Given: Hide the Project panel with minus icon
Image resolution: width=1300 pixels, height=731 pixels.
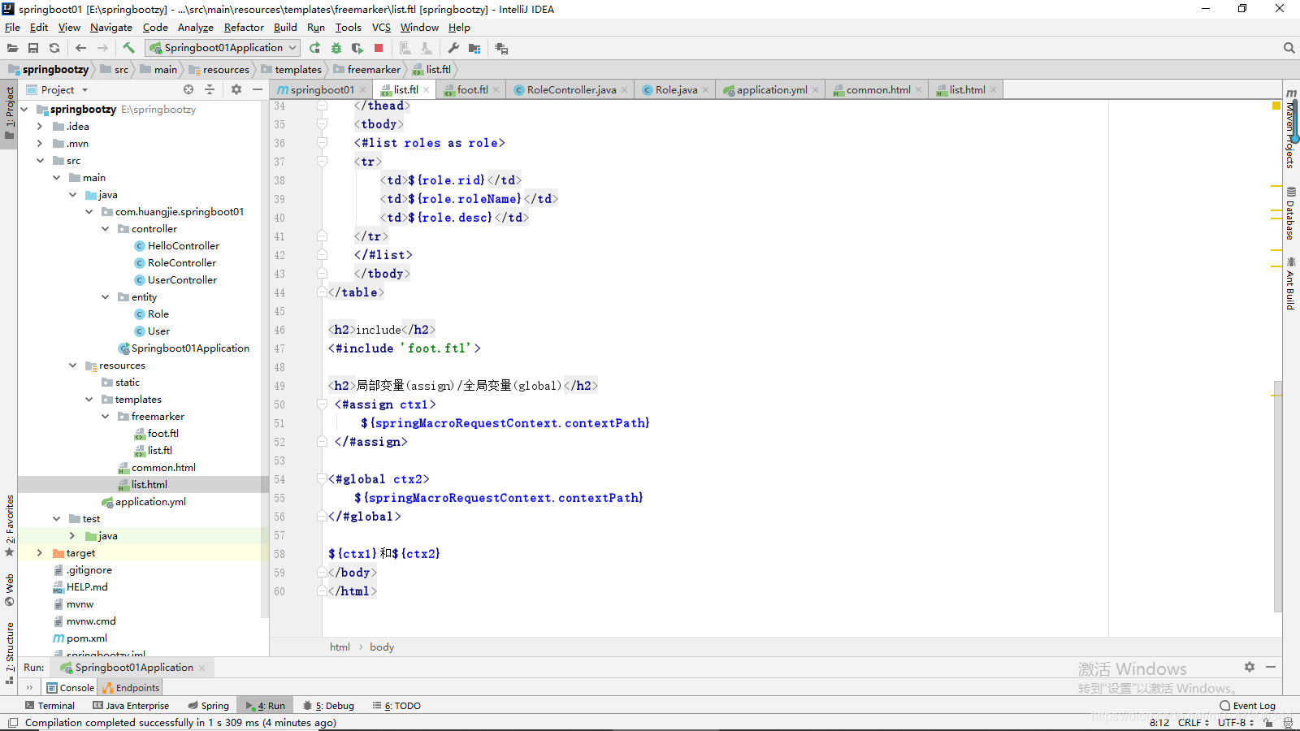Looking at the screenshot, I should point(258,89).
